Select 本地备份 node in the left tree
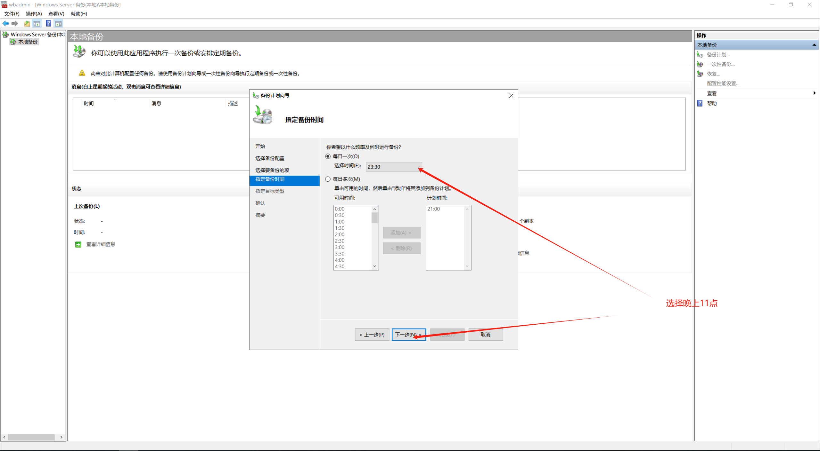820x451 pixels. coord(28,42)
